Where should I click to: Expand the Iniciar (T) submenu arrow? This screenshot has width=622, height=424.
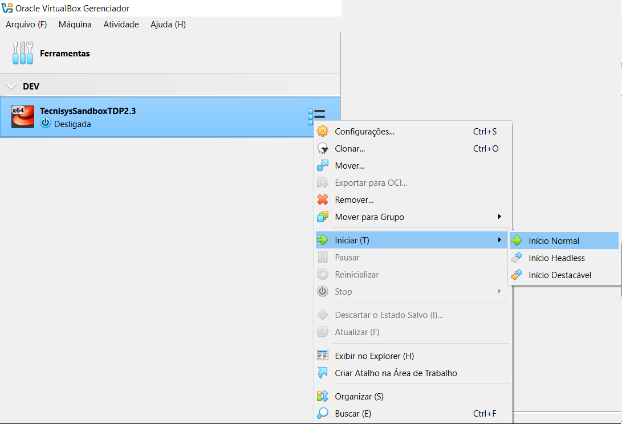pos(499,240)
